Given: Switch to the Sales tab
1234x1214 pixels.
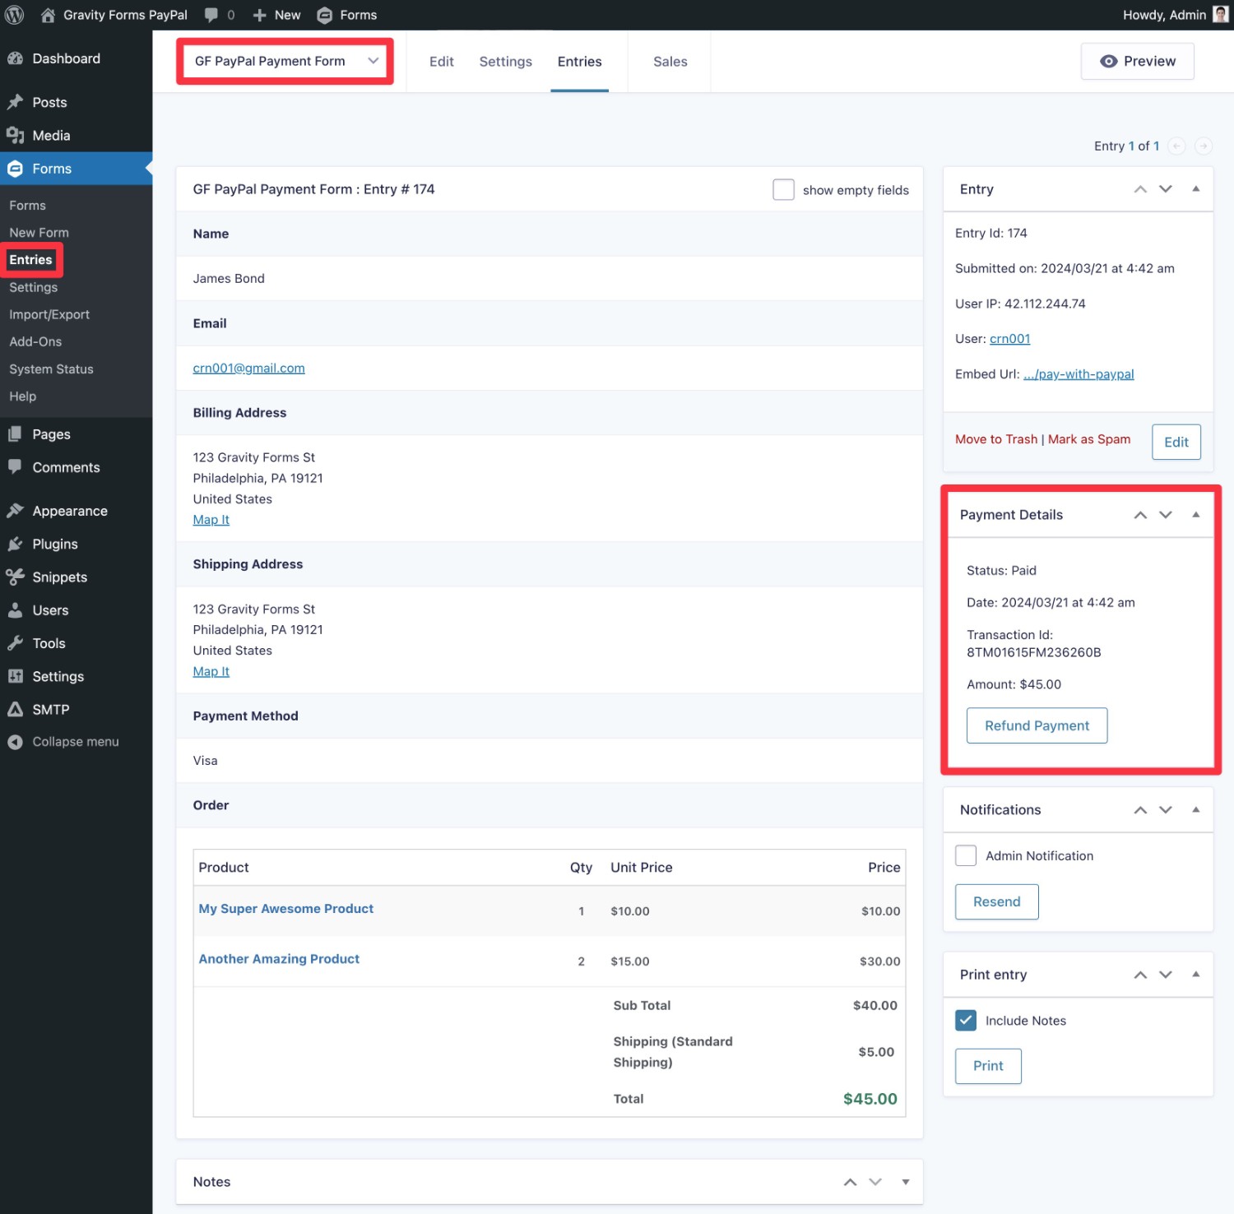Looking at the screenshot, I should point(670,62).
